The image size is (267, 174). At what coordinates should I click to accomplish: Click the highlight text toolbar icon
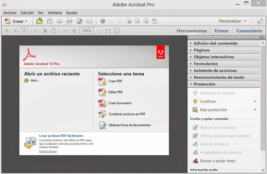point(120,21)
